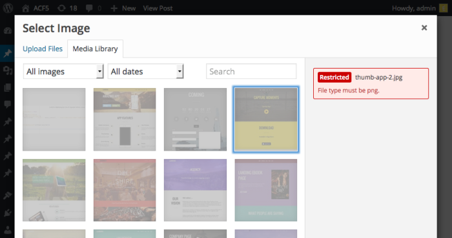Open the Users sidebar icon

pos(8,230)
